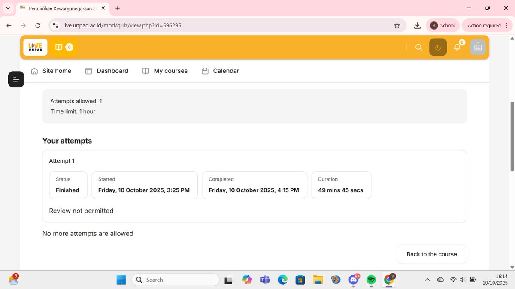This screenshot has height=289, width=515.
Task: Open the Dashboard menu item
Action: point(106,71)
